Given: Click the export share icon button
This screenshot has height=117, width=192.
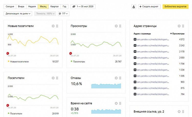Looking at the screenshot, I should click(x=134, y=7).
